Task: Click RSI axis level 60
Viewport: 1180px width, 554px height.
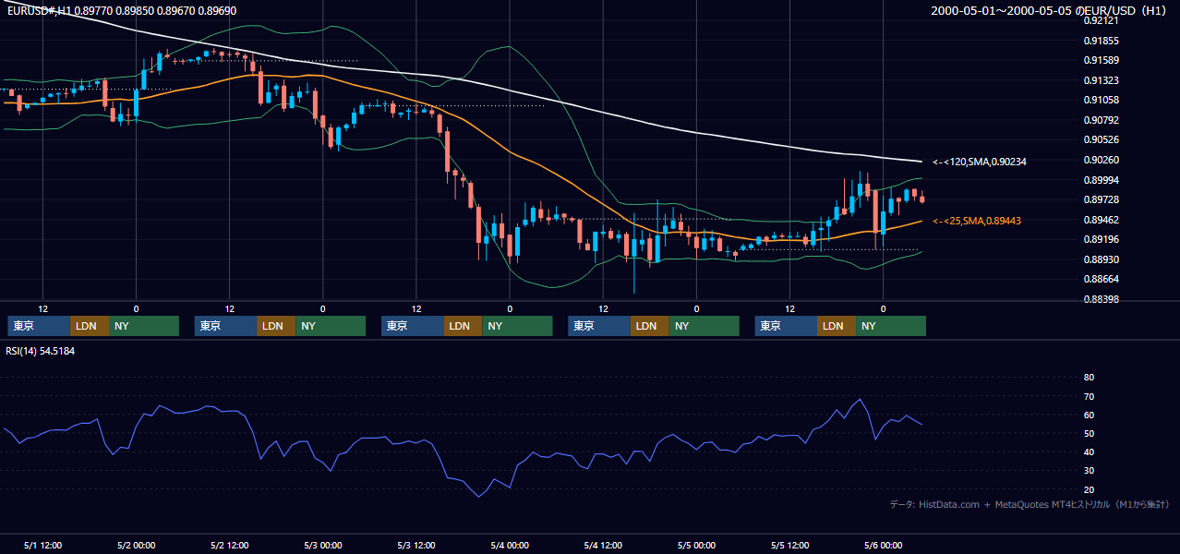Action: (1089, 415)
